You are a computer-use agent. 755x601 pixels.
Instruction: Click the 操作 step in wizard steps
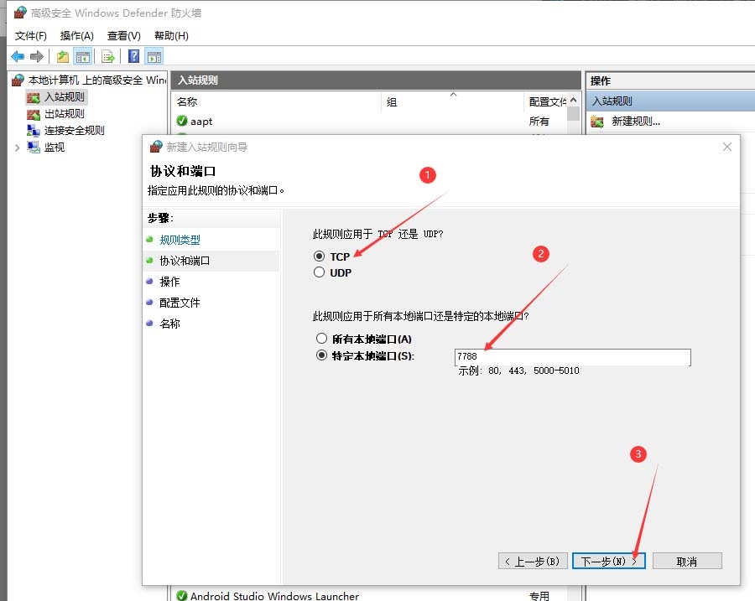(169, 282)
